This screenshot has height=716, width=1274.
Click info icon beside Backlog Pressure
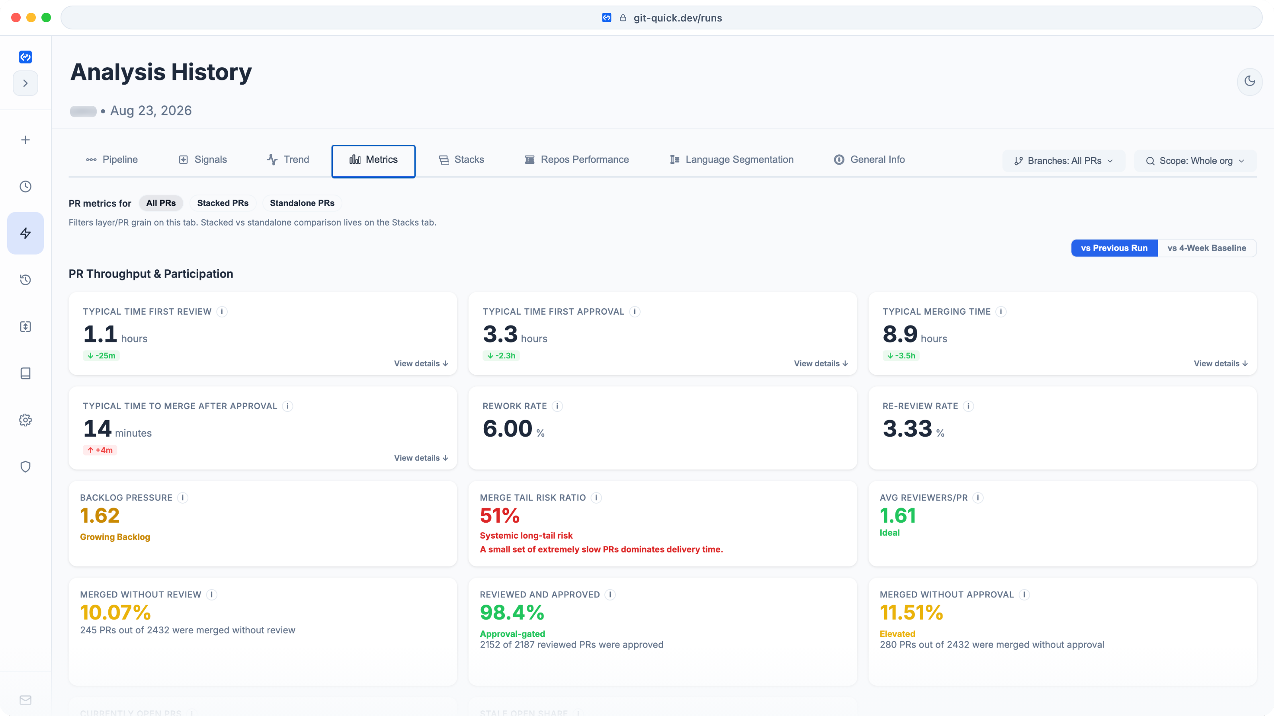[182, 498]
